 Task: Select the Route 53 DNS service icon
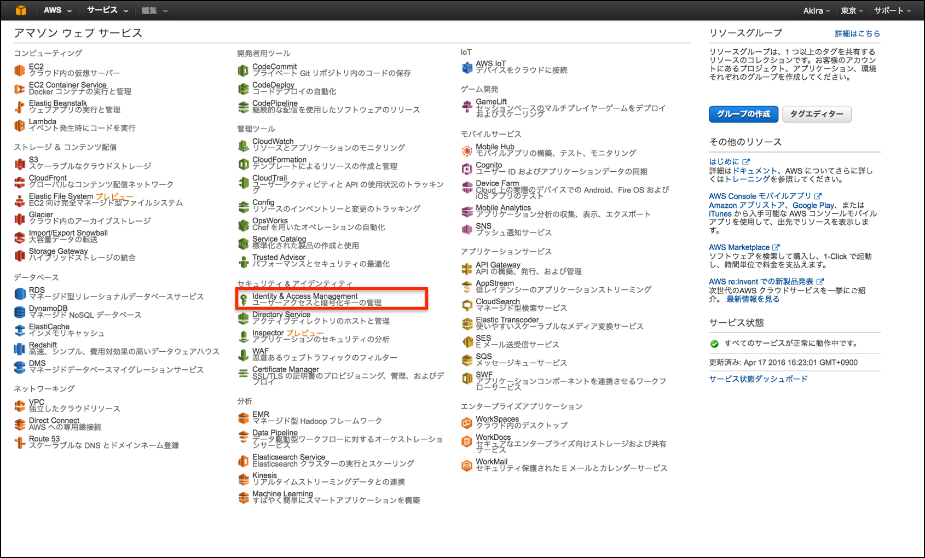pos(19,441)
